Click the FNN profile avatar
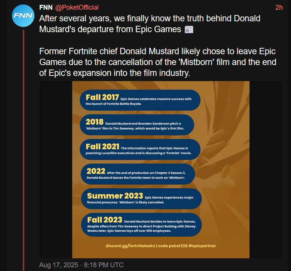 click(x=23, y=15)
